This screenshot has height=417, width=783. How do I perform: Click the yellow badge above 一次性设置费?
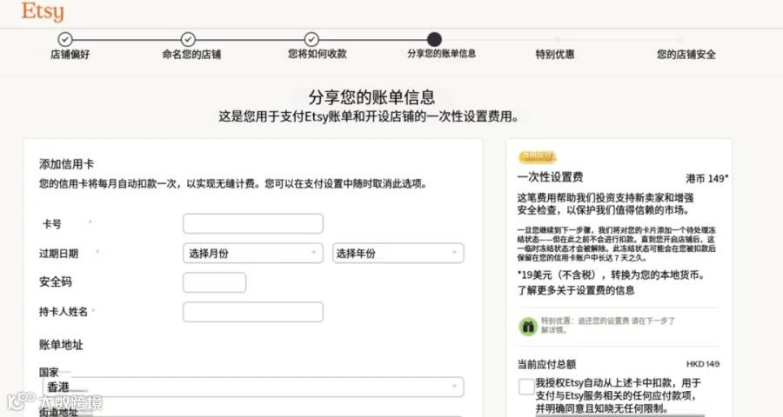point(538,156)
